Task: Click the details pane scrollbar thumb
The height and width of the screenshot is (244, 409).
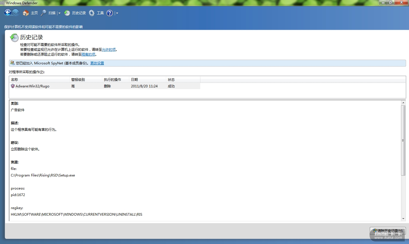Action: tap(403, 140)
